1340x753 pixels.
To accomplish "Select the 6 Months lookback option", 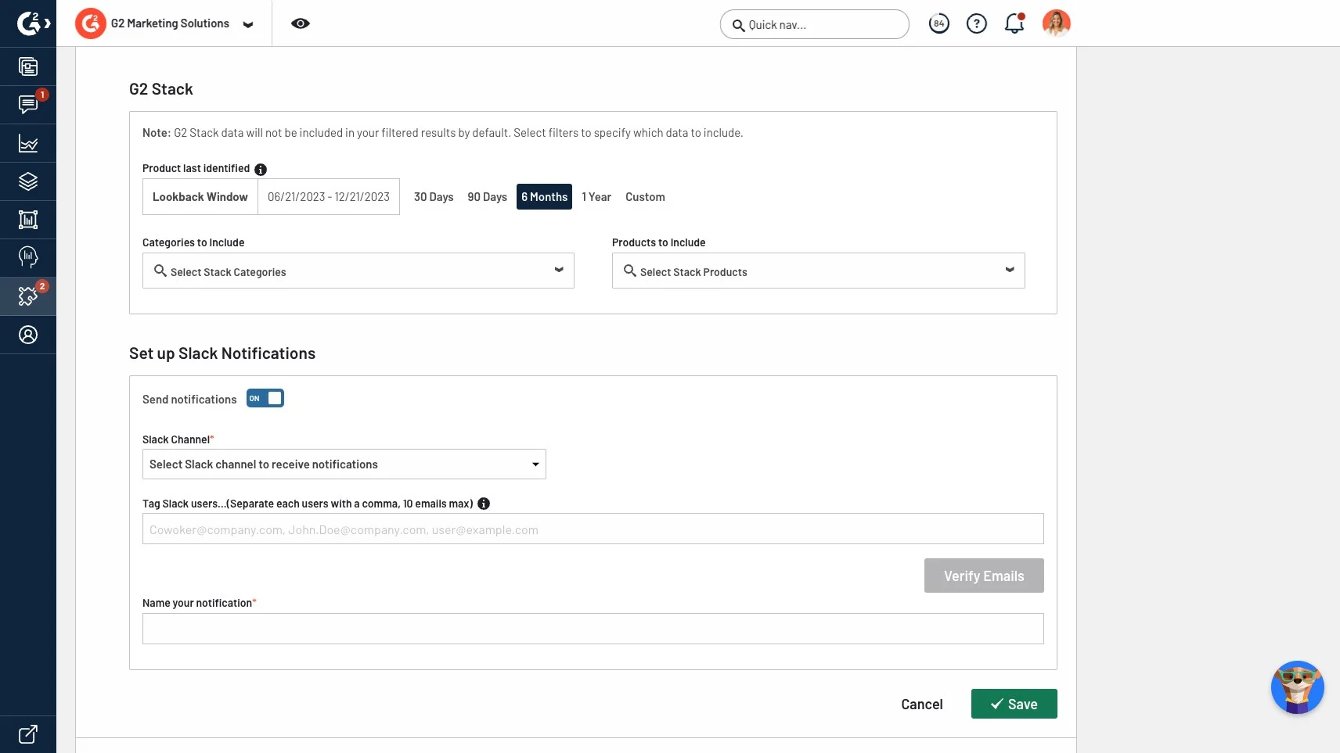I will (545, 197).
